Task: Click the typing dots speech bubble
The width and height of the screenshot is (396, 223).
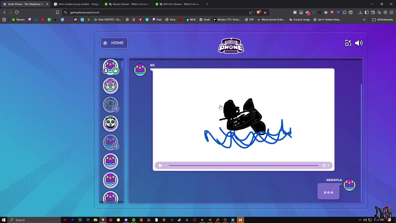Action: point(328,192)
